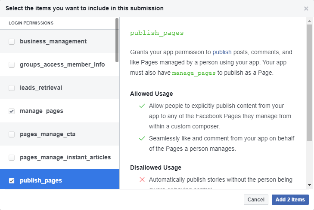The width and height of the screenshot is (314, 210).
Task: Click the Add 2 Items button
Action: 290,200
